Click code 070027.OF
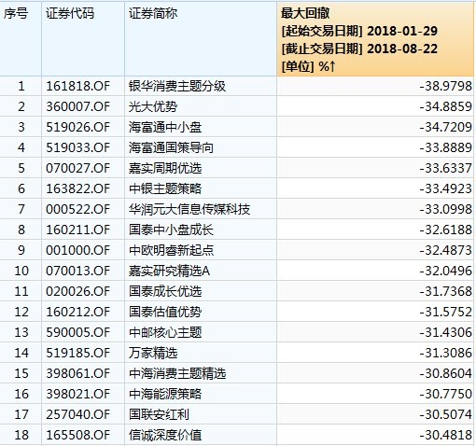Image resolution: width=476 pixels, height=446 pixels. click(x=78, y=168)
